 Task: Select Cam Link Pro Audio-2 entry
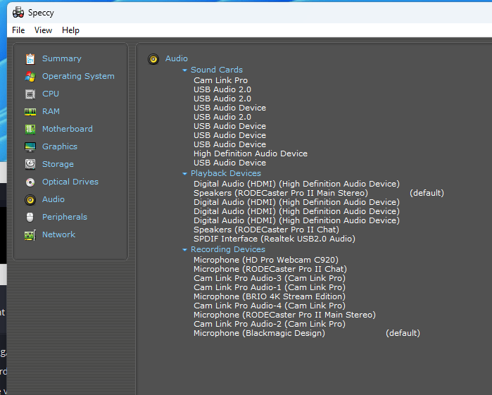(270, 324)
